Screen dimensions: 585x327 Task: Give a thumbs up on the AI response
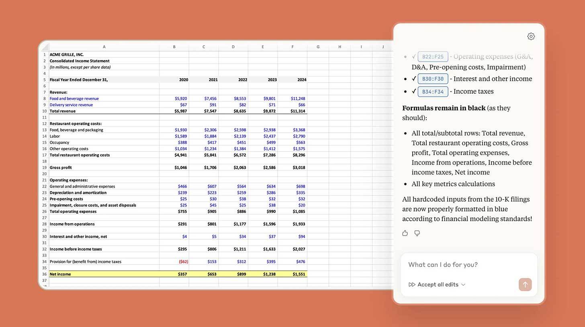coord(405,233)
